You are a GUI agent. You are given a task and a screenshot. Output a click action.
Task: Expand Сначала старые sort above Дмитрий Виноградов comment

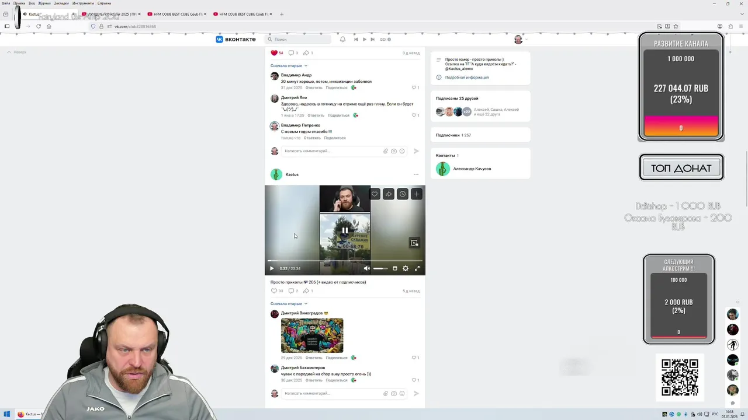click(x=289, y=304)
